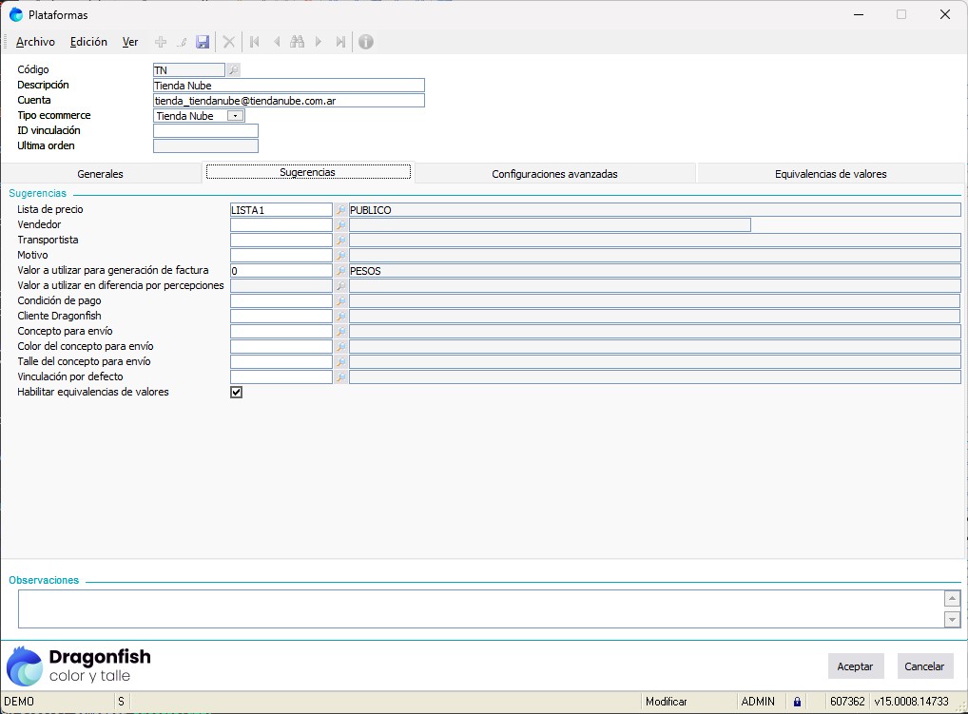Click inside the Observaciones text area
The width and height of the screenshot is (968, 714).
[480, 608]
